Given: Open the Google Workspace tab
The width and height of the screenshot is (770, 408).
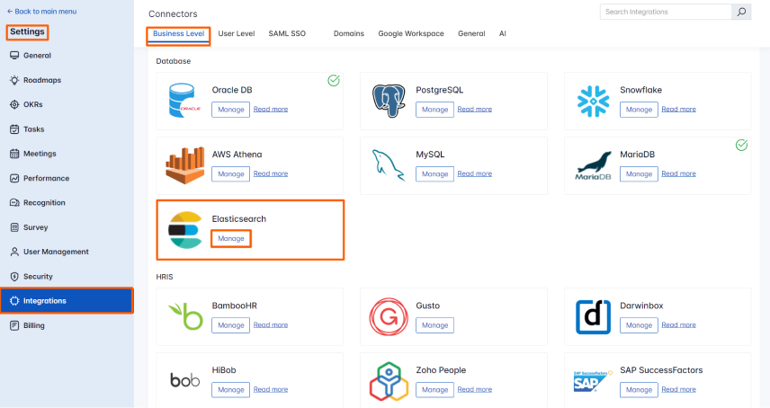Looking at the screenshot, I should [410, 33].
